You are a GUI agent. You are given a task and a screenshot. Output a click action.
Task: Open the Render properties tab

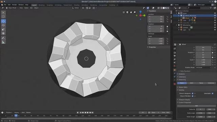tap(175, 53)
